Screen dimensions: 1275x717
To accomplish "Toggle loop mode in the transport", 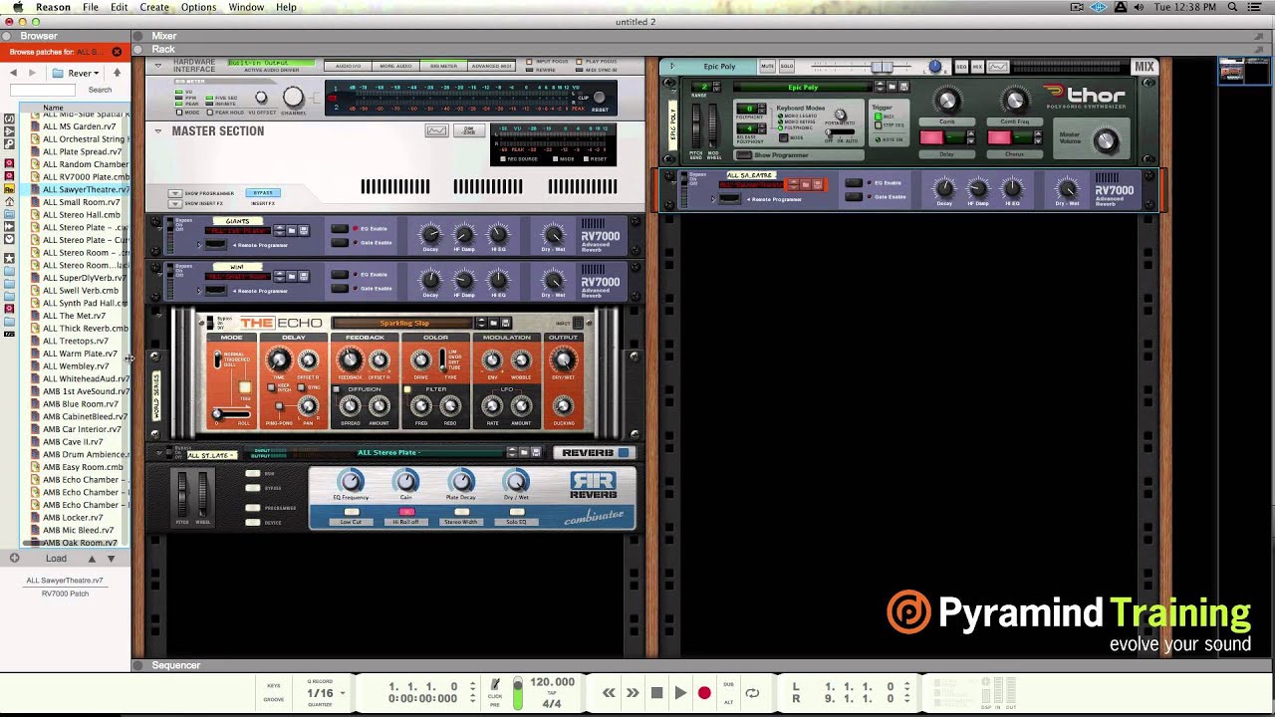I will 752,693.
